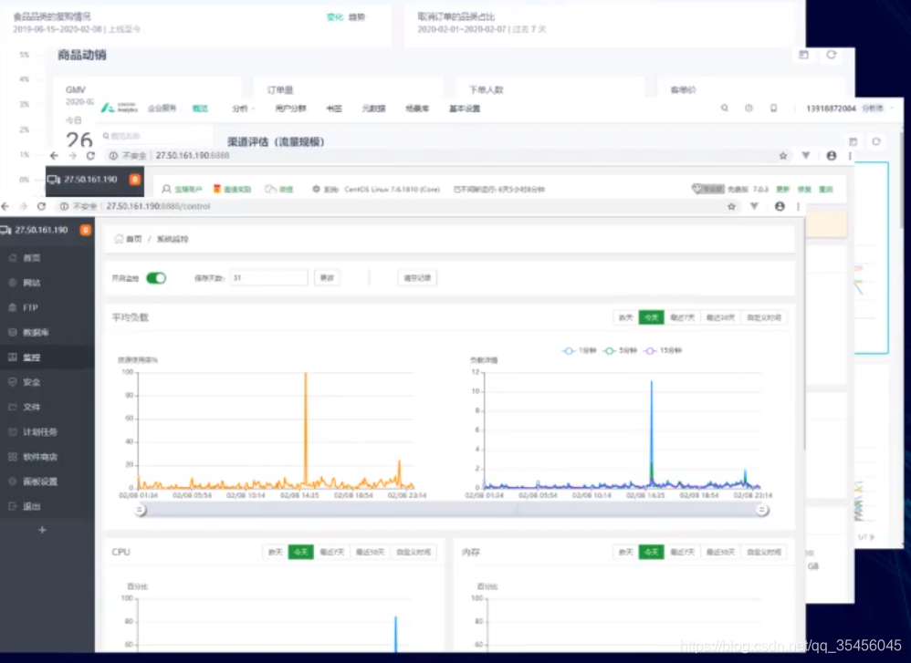
Task: Select 昨天 in the CPU panel
Action: click(x=276, y=552)
